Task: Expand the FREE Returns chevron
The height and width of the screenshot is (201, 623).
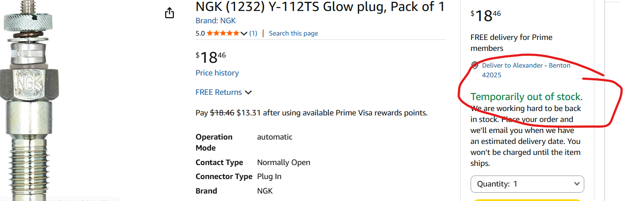Action: tap(248, 93)
